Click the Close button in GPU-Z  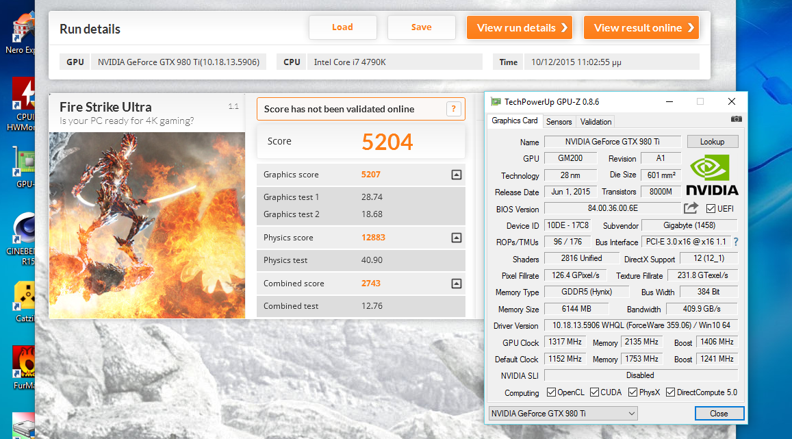point(719,413)
